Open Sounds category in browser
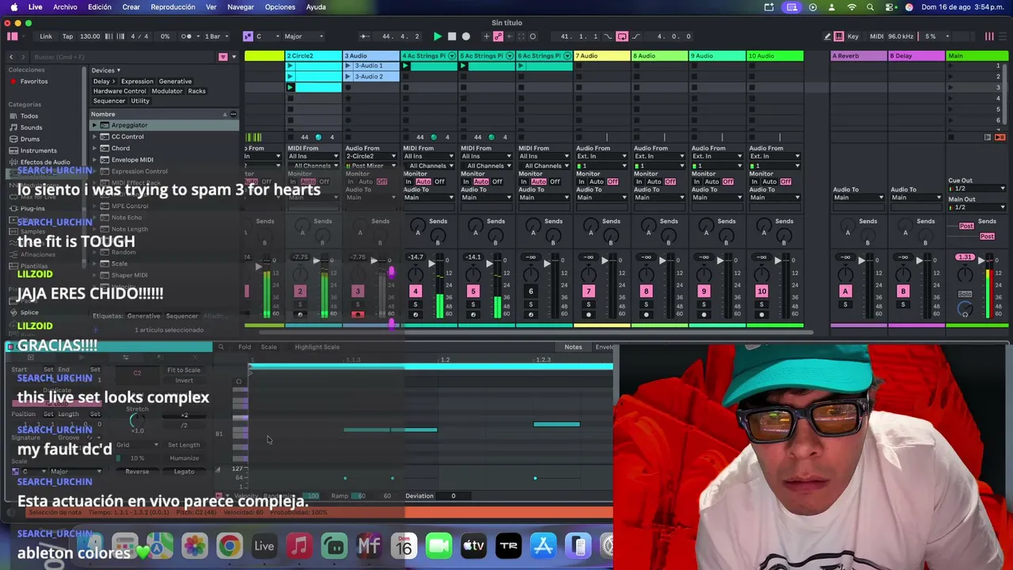 coord(31,127)
